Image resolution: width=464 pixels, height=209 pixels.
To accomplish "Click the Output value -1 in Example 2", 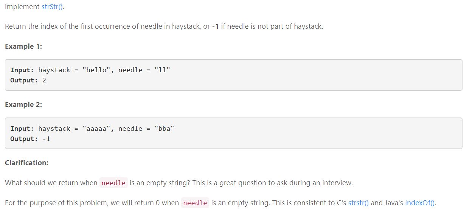I will click(x=46, y=139).
